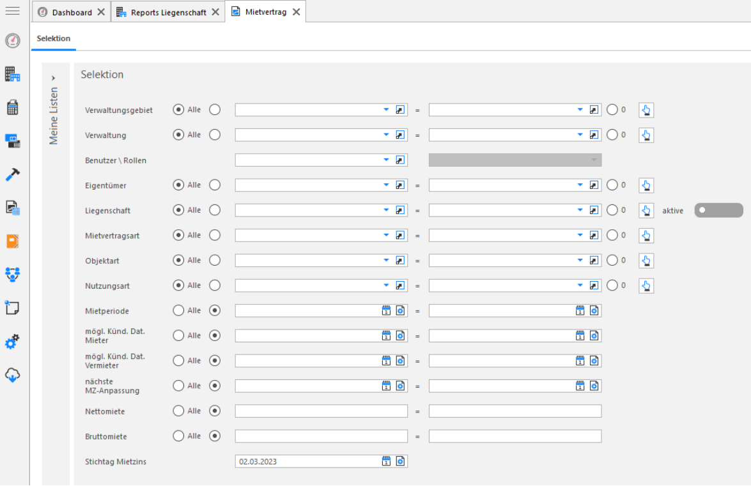Image resolution: width=751 pixels, height=486 pixels.
Task: Select Alle radio for Mietperiode
Action: tap(178, 310)
